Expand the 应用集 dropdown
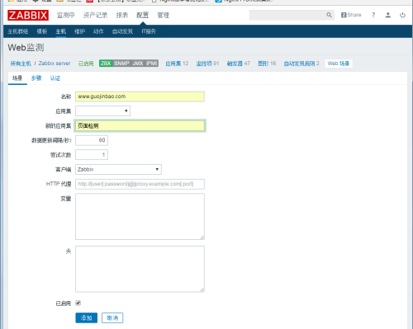The image size is (413, 329). (102, 111)
